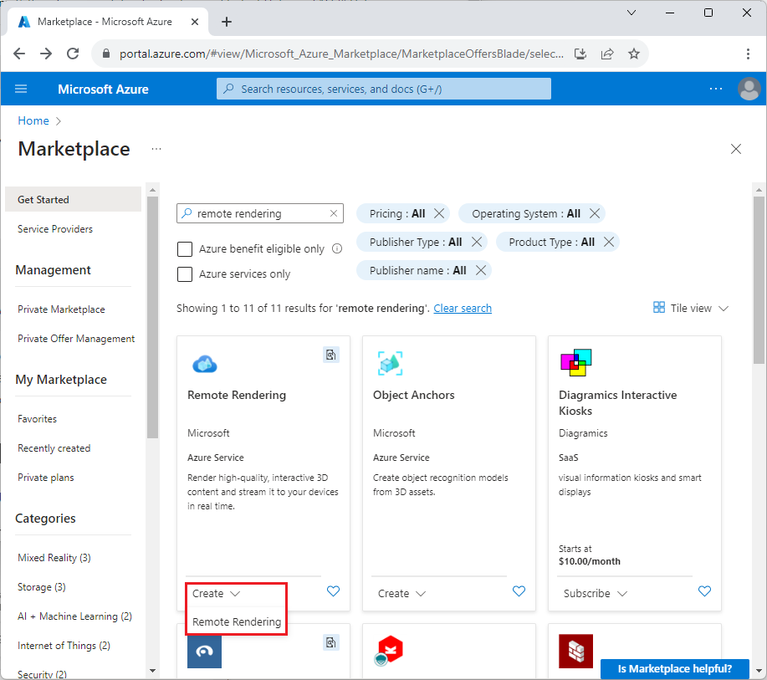Click the share page icon
Screen dimensions: 767x680
tap(607, 54)
